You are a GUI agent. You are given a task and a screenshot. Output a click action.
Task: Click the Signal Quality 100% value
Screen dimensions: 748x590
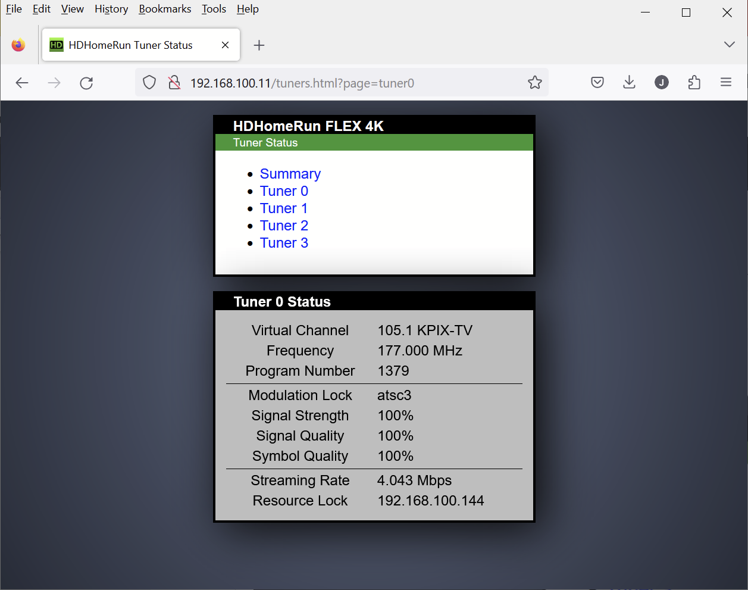396,436
